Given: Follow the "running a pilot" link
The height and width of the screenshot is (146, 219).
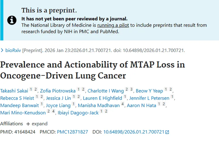Looking at the screenshot, I should [x=113, y=25].
